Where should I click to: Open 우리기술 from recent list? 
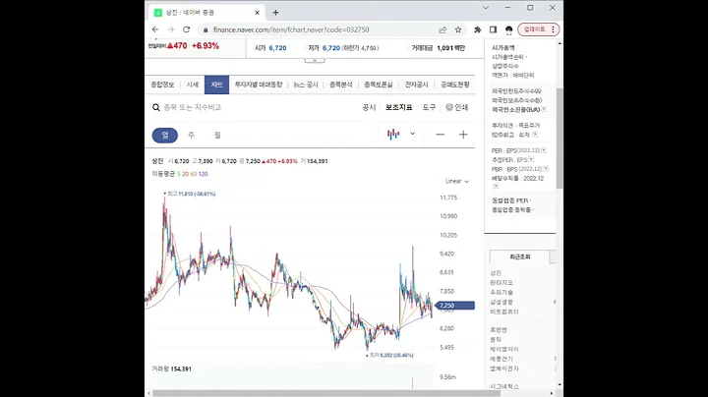click(501, 292)
